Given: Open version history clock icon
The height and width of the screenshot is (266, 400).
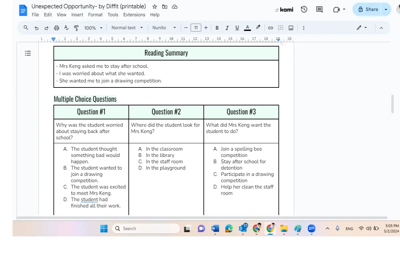Looking at the screenshot, I should (304, 10).
